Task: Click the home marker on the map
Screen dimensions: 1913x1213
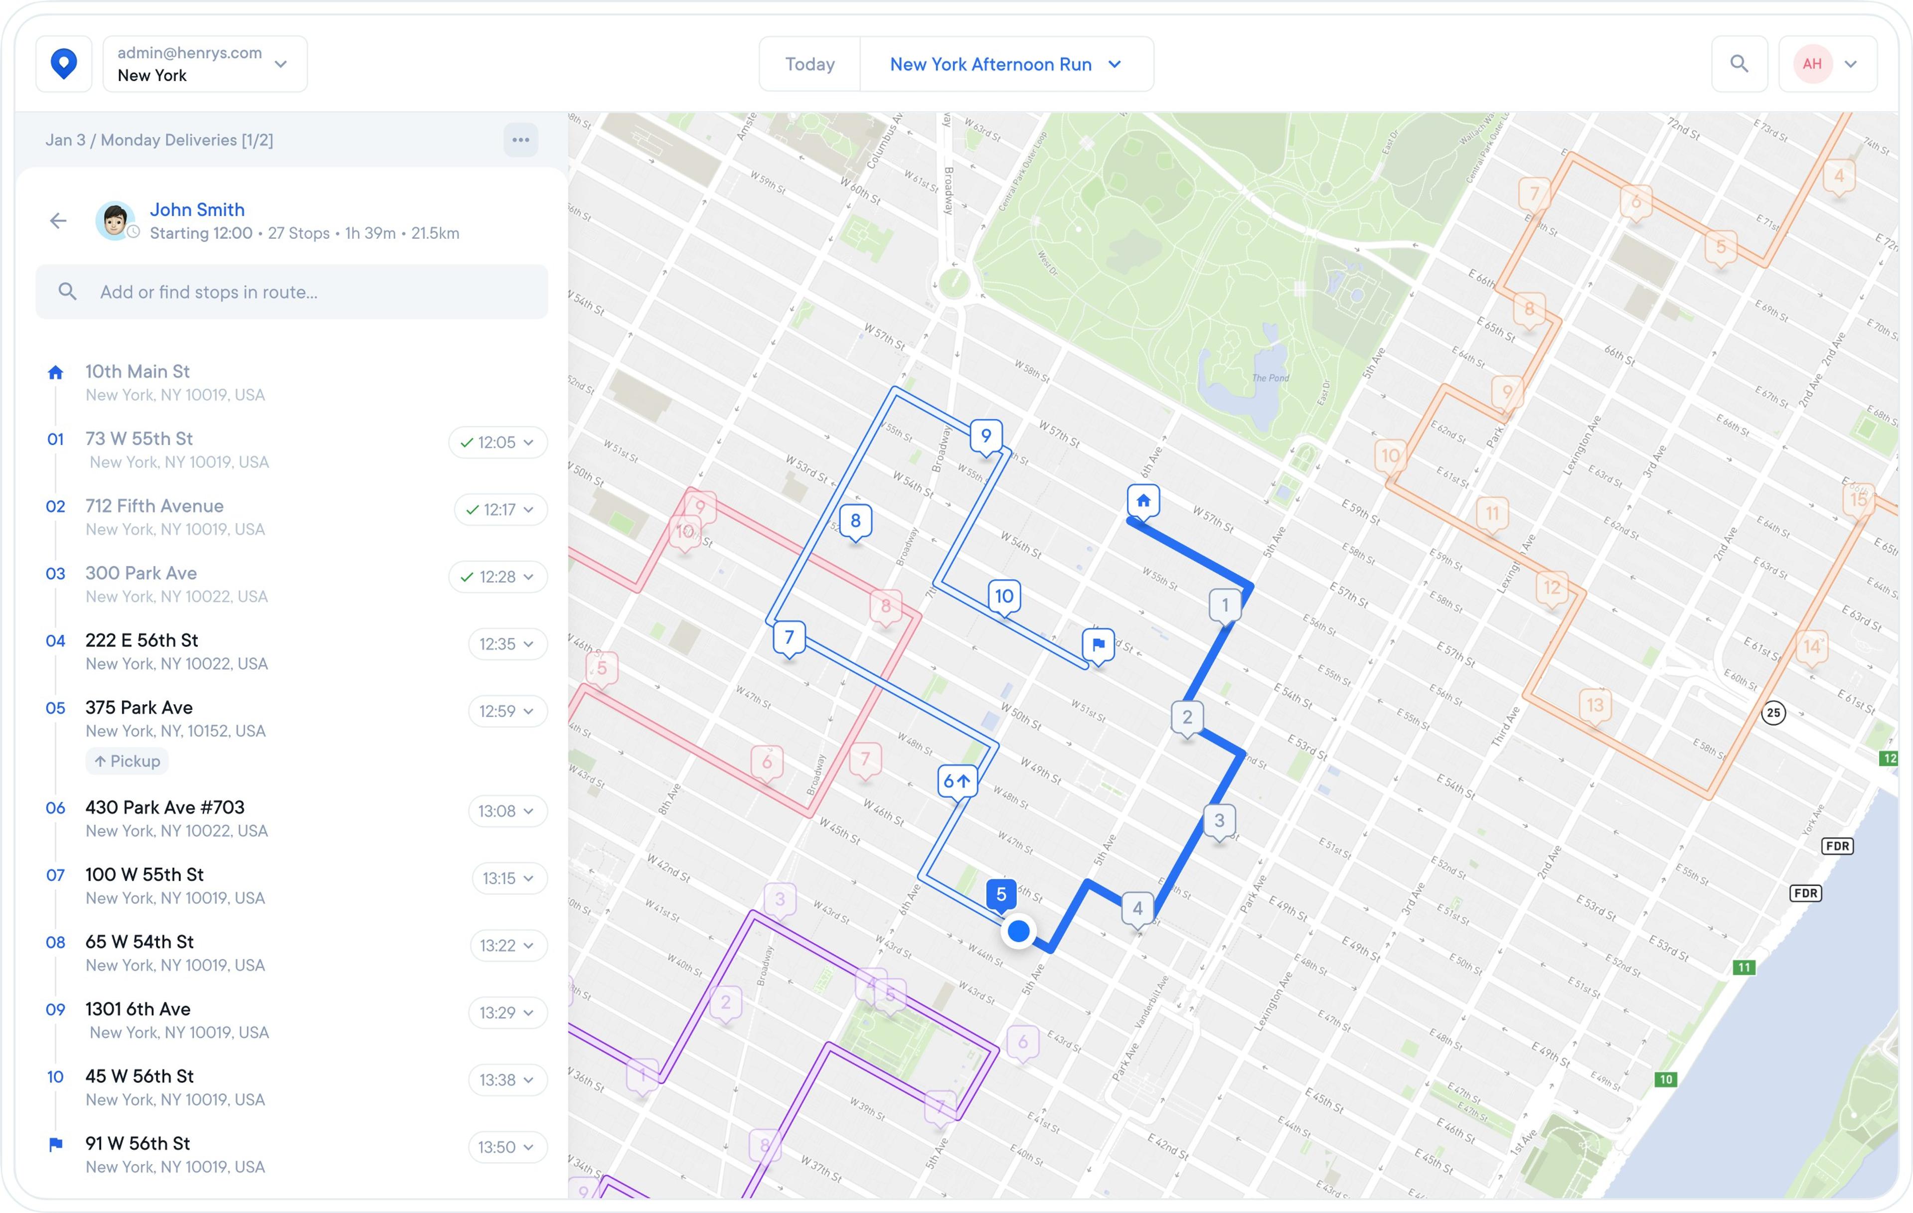Action: (1143, 502)
